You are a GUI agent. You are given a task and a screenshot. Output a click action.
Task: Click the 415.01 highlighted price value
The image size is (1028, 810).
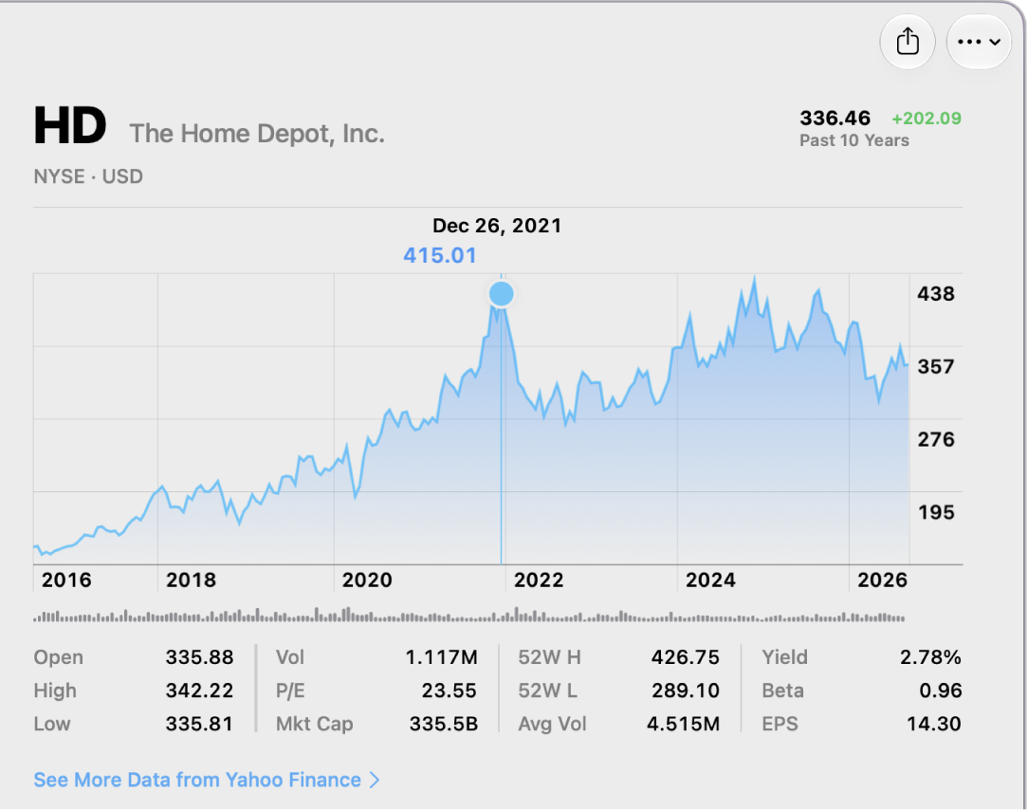(x=440, y=255)
